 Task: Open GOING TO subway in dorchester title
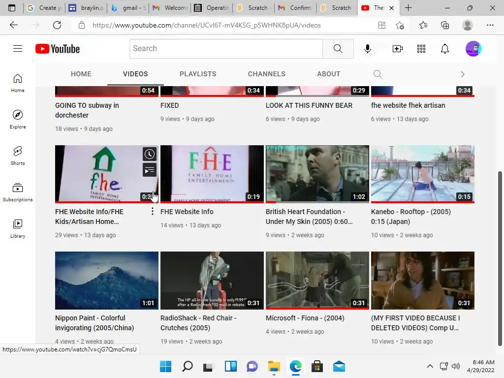(87, 110)
